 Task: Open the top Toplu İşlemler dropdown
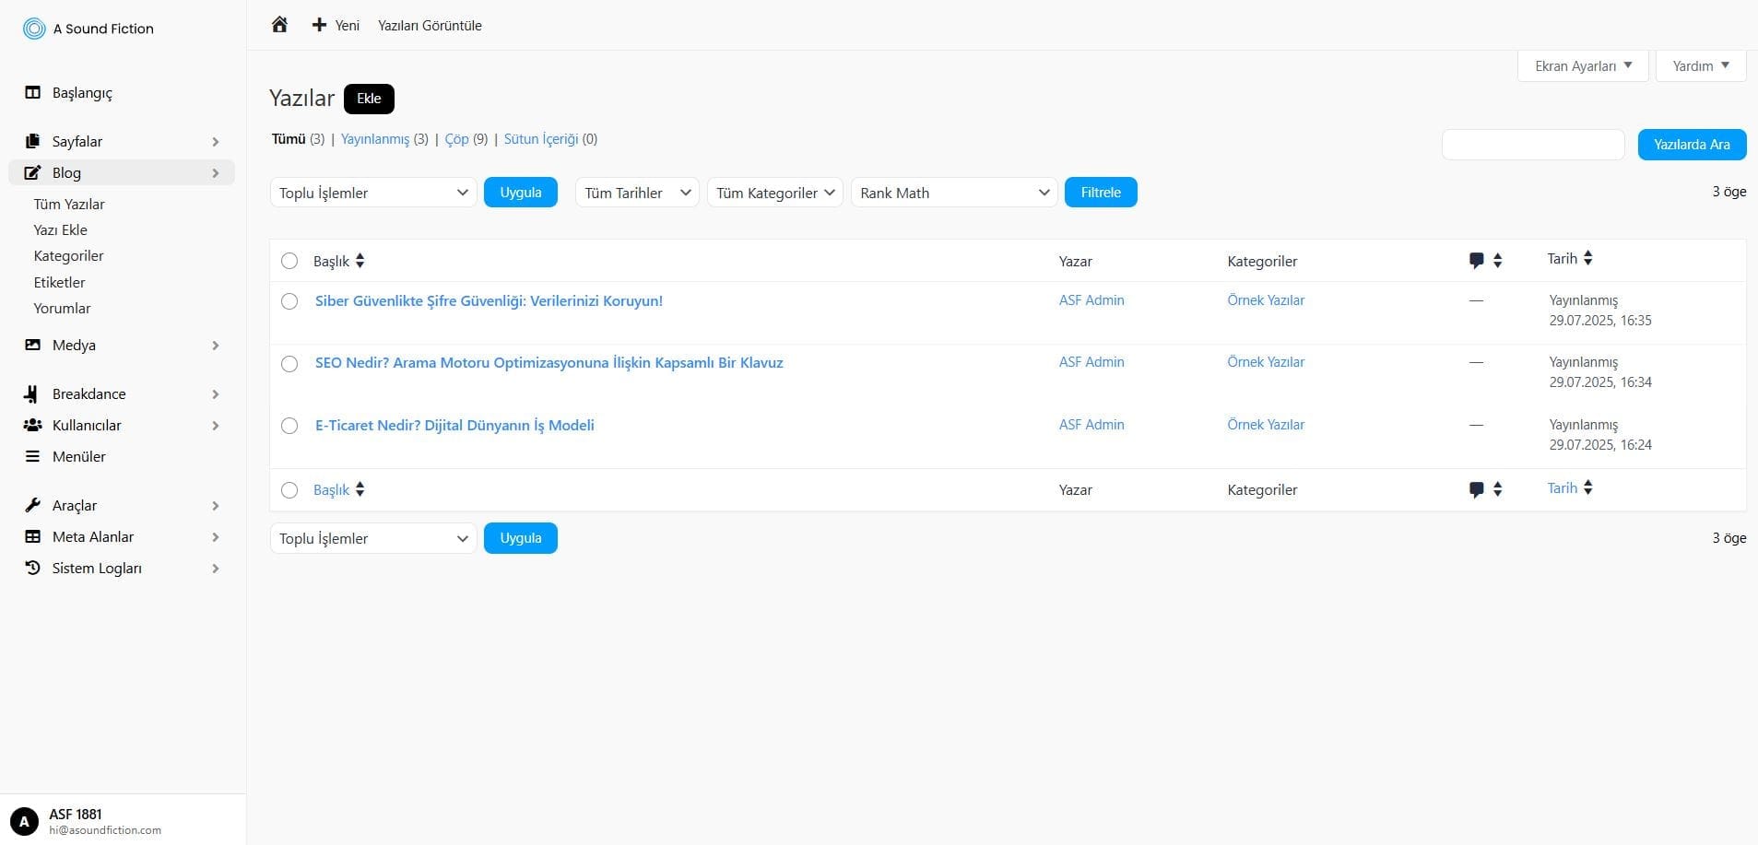click(373, 193)
